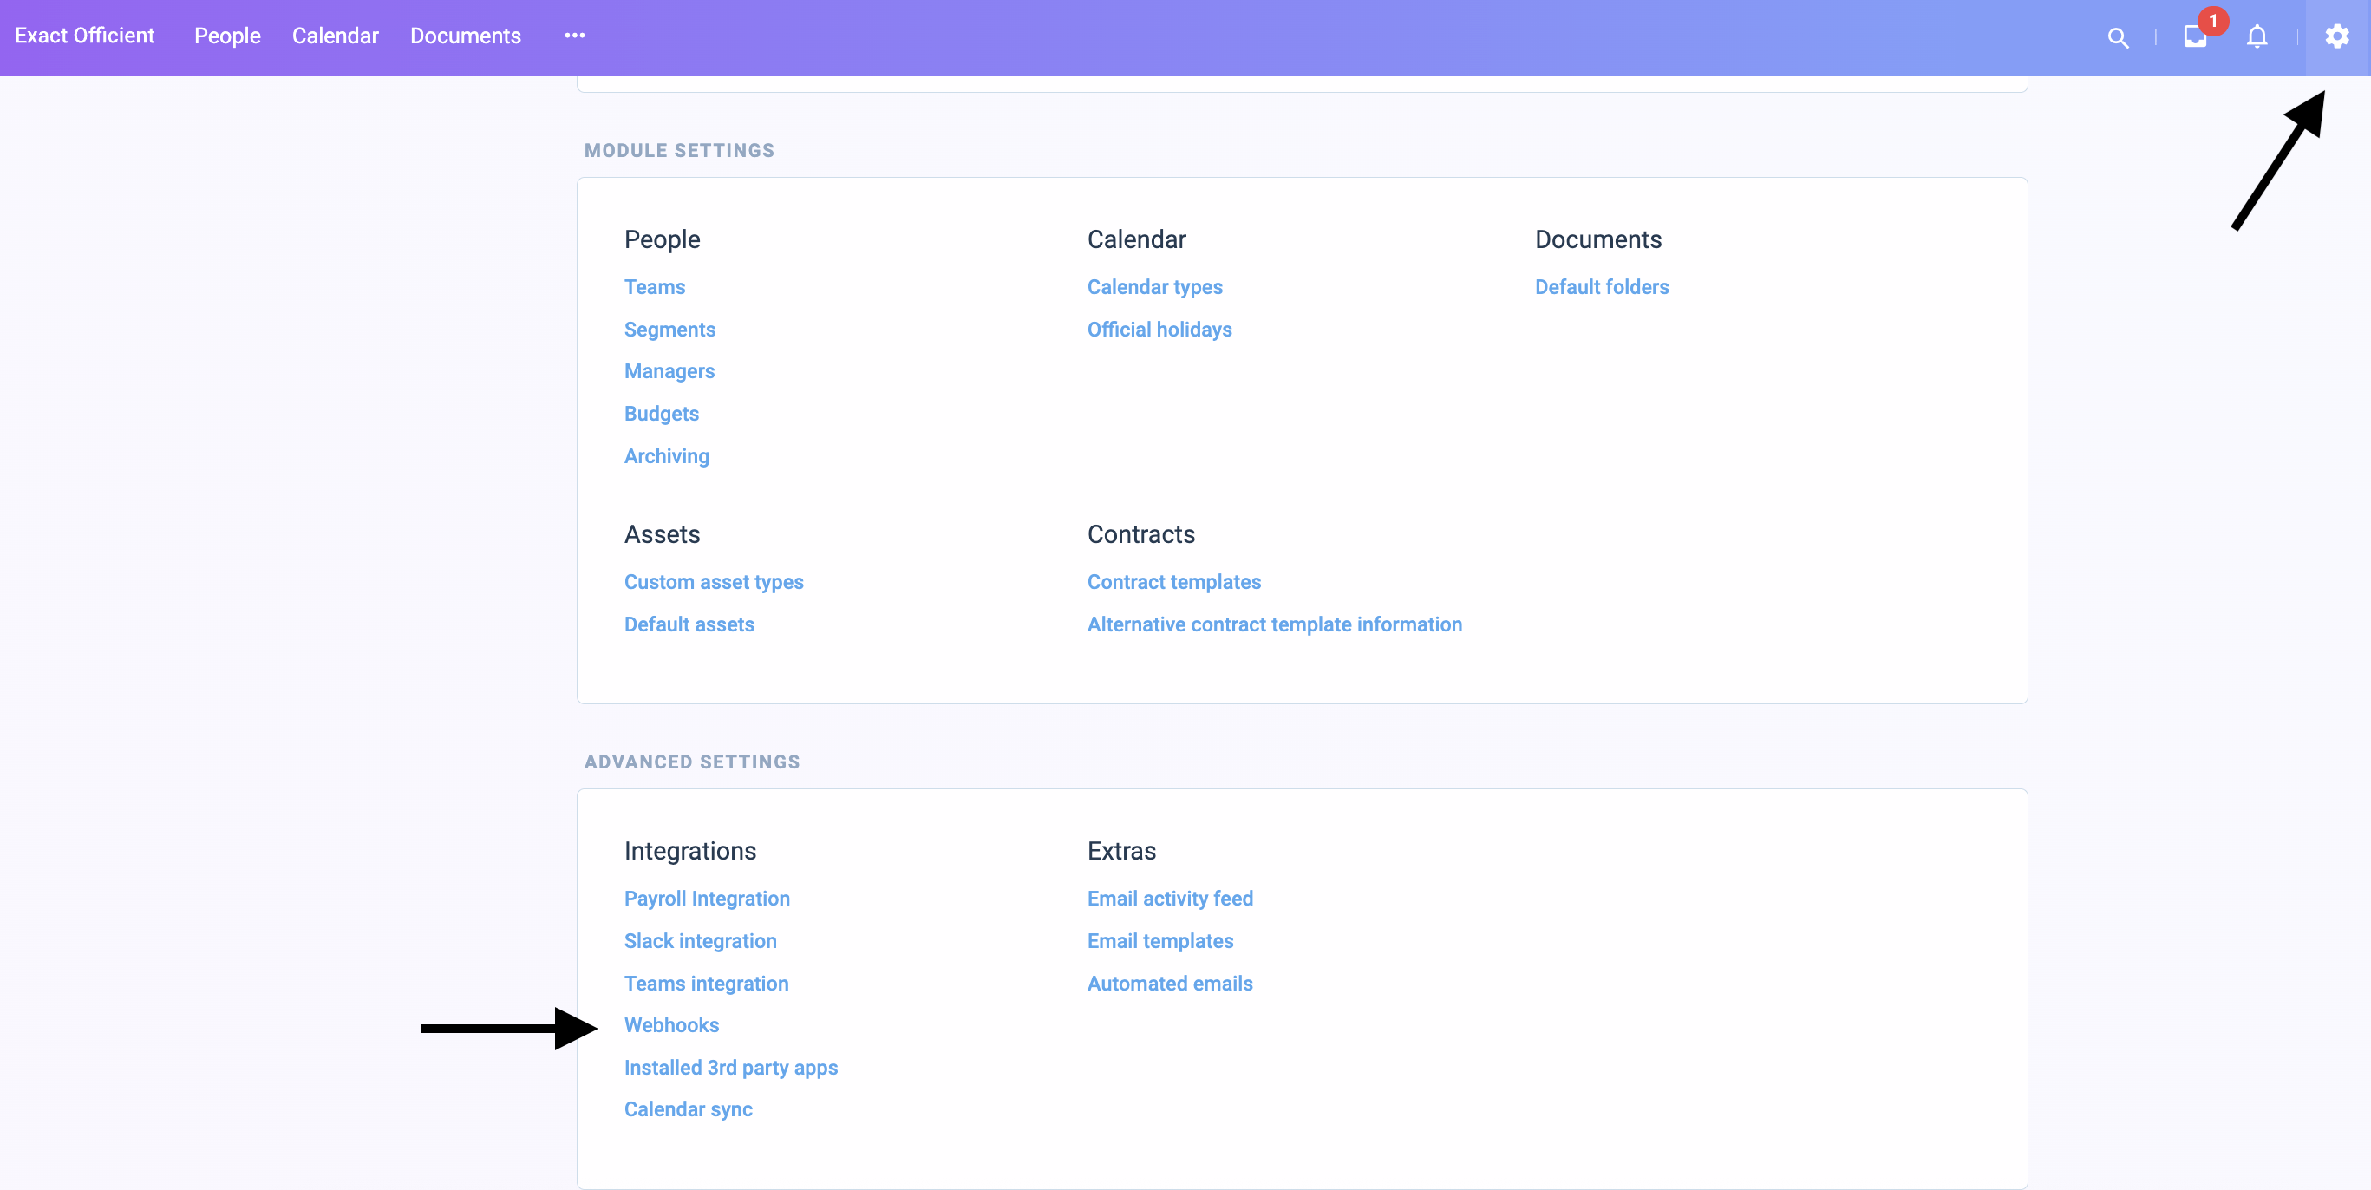Open the Slack integration link
The height and width of the screenshot is (1190, 2371).
click(700, 940)
